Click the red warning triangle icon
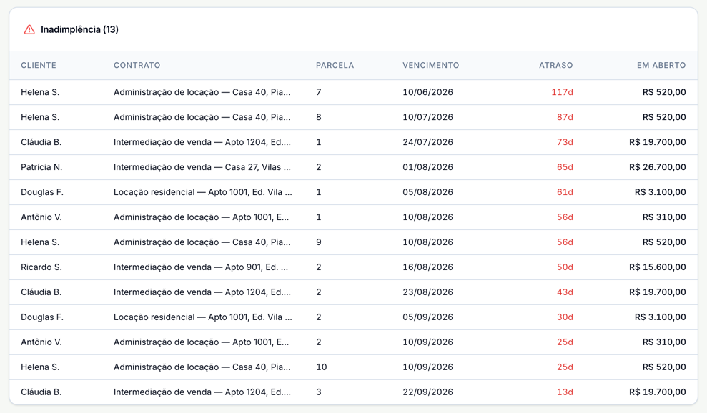 (x=29, y=30)
